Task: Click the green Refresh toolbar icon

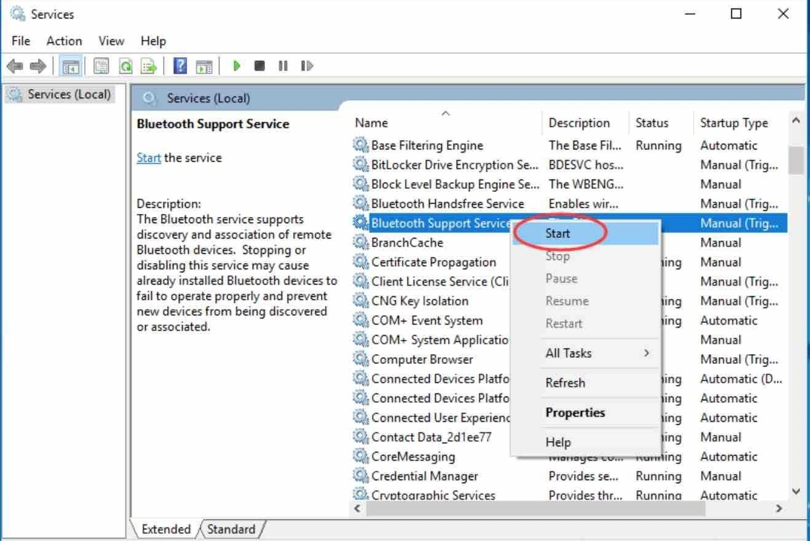Action: pyautogui.click(x=125, y=66)
